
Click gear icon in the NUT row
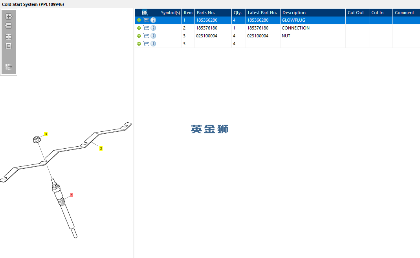[139, 36]
